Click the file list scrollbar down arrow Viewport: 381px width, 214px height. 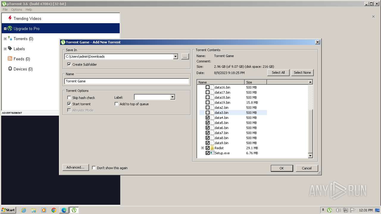tap(310, 155)
